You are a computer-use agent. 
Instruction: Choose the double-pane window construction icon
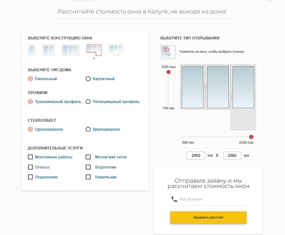49,50
